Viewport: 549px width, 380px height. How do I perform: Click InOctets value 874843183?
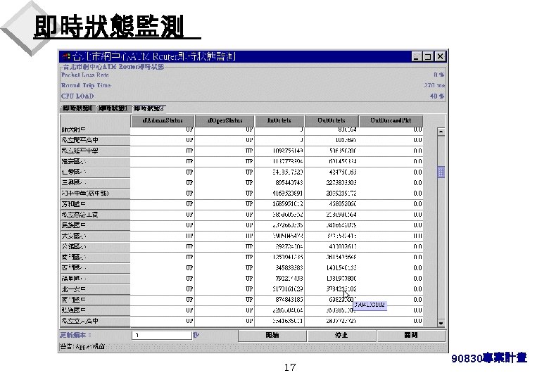[x=289, y=300]
